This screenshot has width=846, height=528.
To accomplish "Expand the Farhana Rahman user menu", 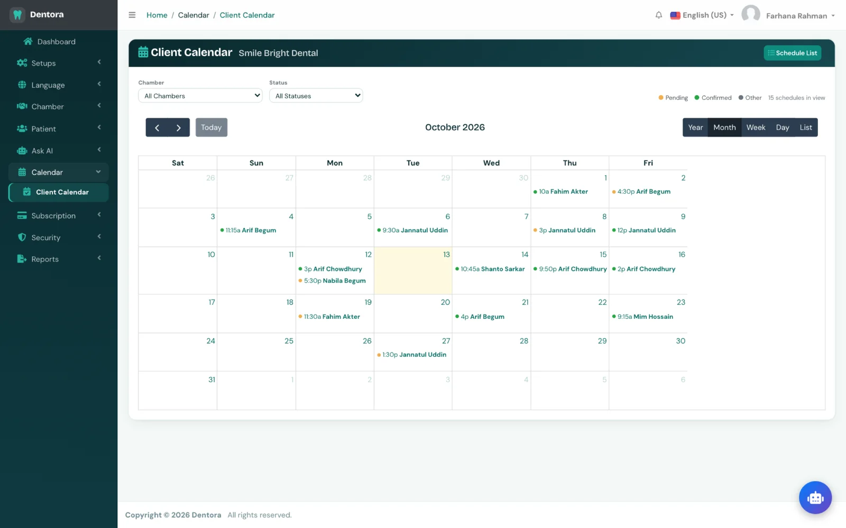I will point(801,16).
